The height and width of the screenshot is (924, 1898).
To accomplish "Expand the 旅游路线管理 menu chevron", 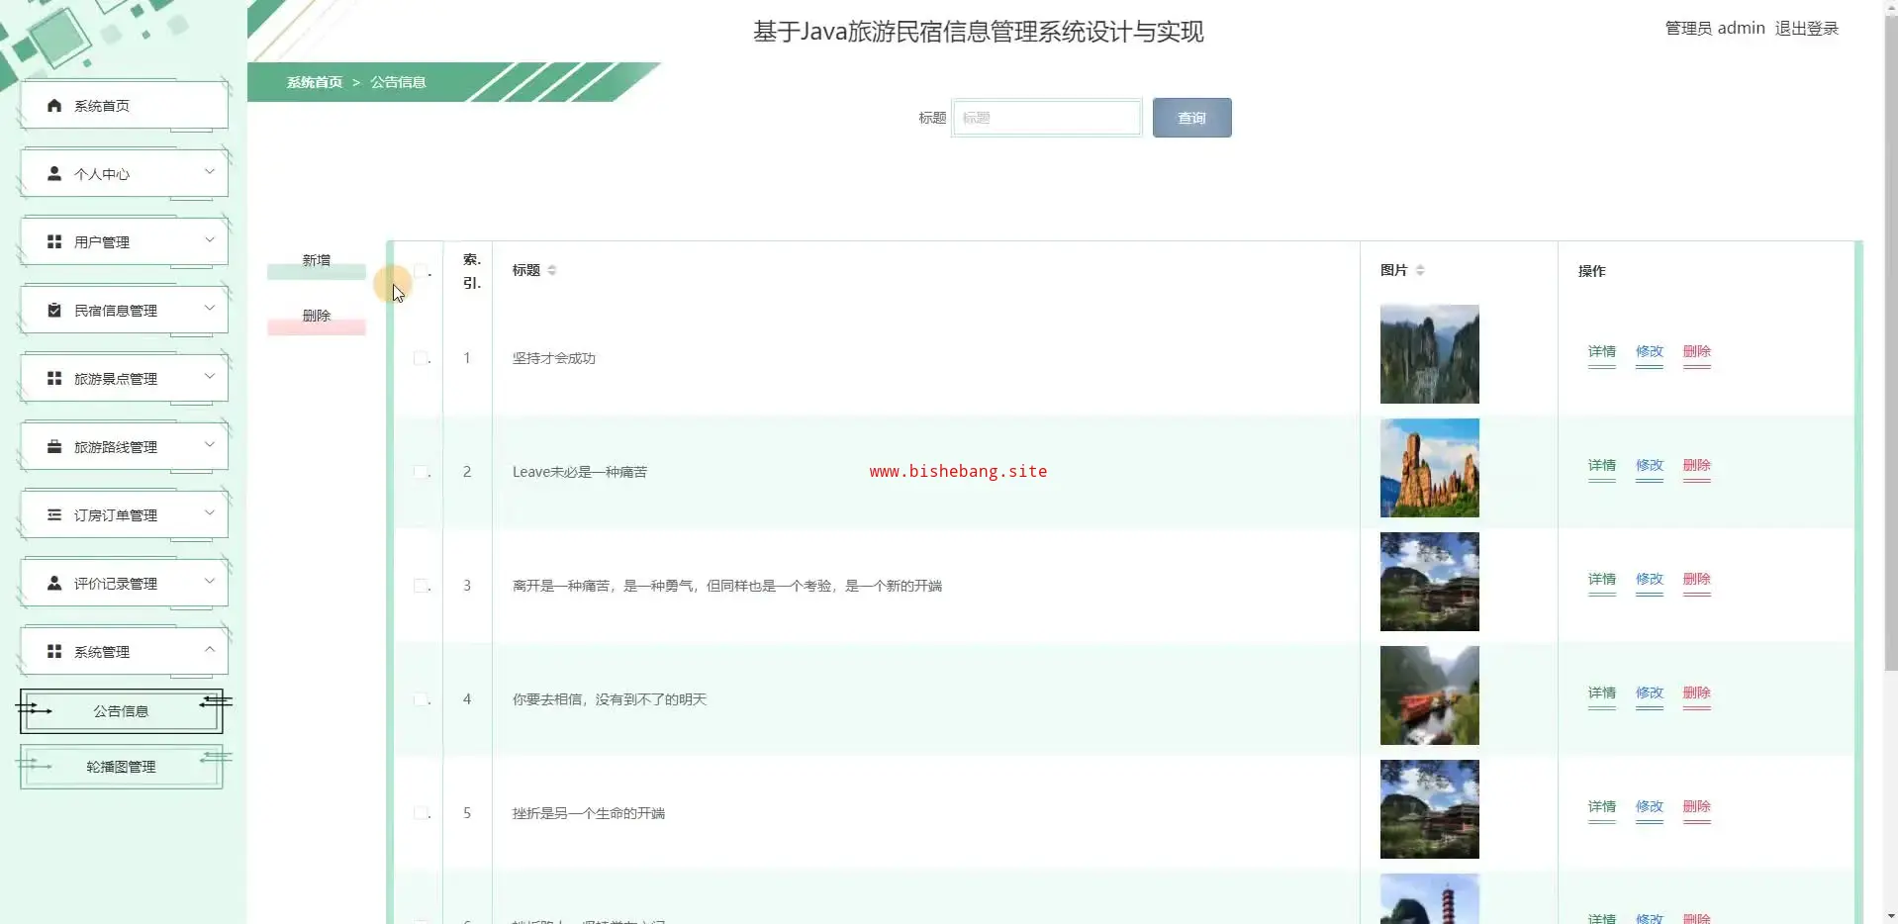I will [x=210, y=445].
